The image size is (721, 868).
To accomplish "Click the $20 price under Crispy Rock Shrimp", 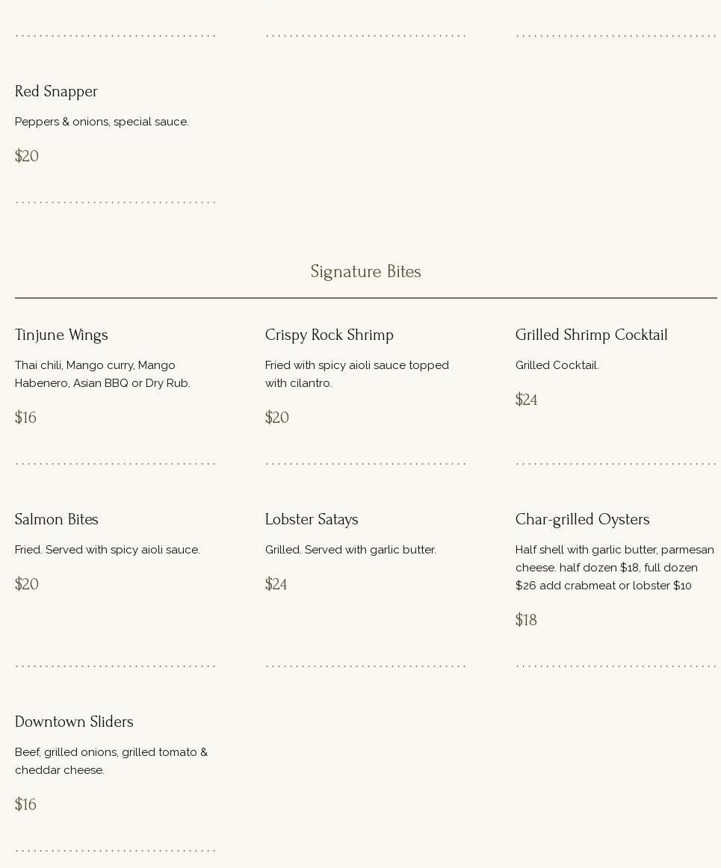I will pyautogui.click(x=276, y=418).
